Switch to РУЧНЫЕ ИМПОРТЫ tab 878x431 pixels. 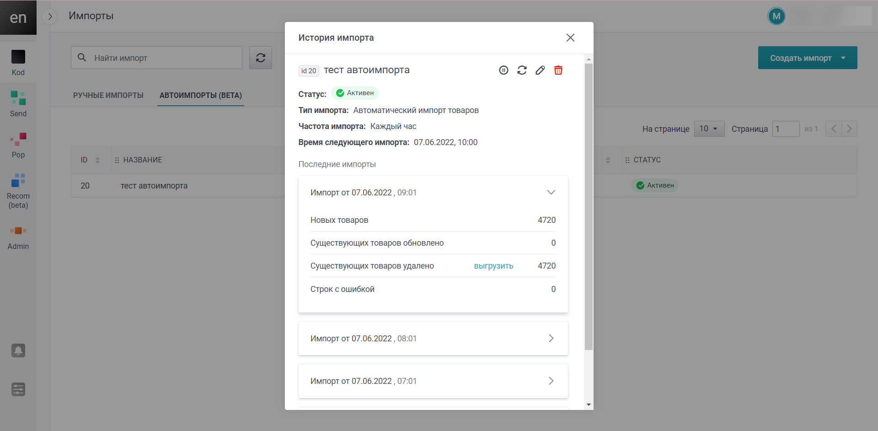pyautogui.click(x=108, y=95)
